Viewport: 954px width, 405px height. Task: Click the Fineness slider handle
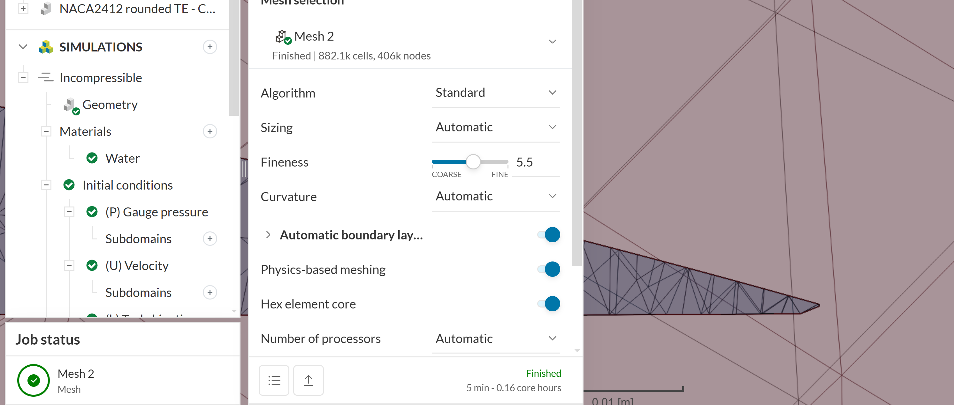coord(473,162)
